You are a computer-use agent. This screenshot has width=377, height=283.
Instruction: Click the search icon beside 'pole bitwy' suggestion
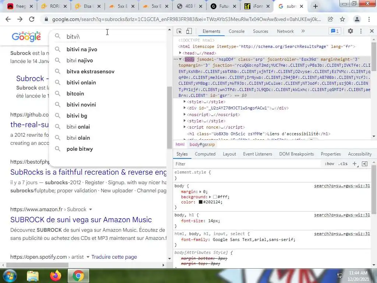tap(57, 149)
